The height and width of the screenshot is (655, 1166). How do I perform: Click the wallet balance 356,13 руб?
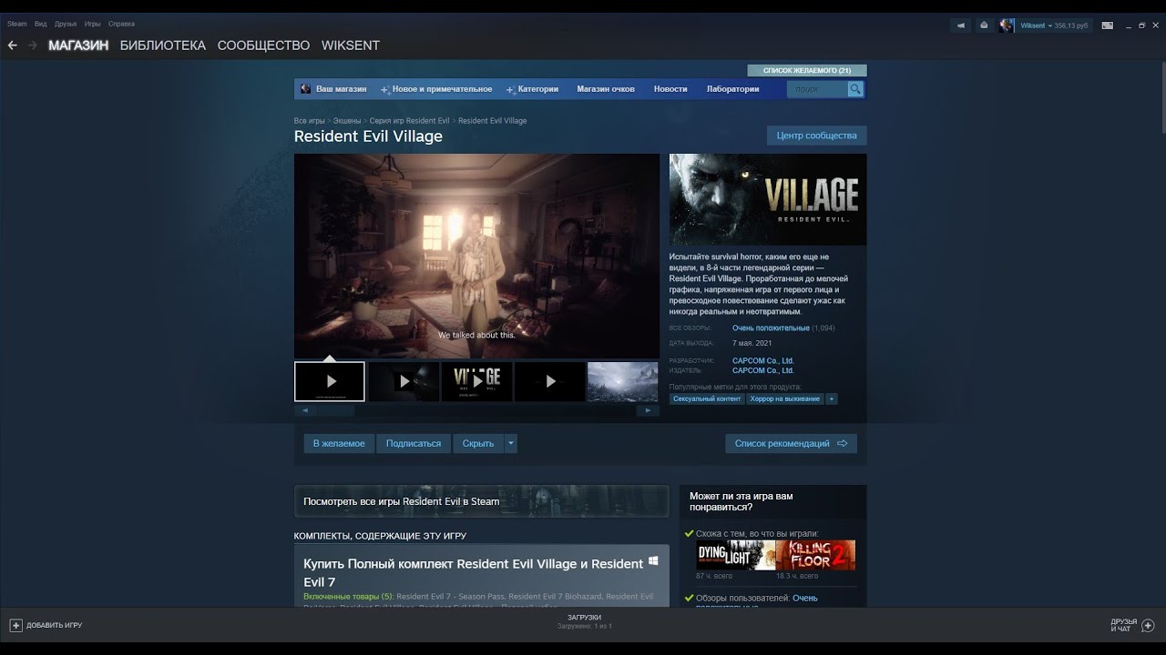pyautogui.click(x=1072, y=25)
